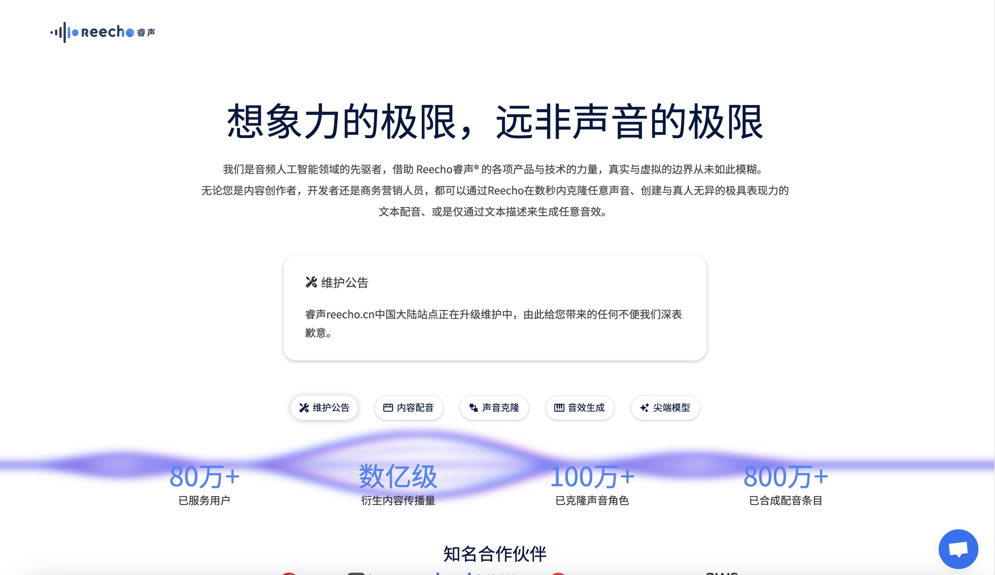Click the wrench icon in 维护公告 pill
Image resolution: width=995 pixels, height=575 pixels.
(304, 407)
